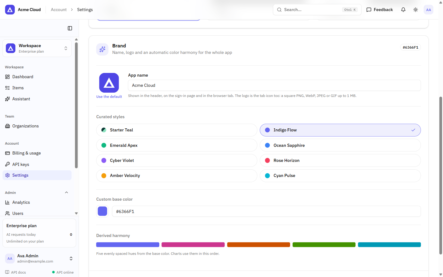The width and height of the screenshot is (443, 277).
Task: Click the pink derived harmony color bar
Action: point(193,245)
